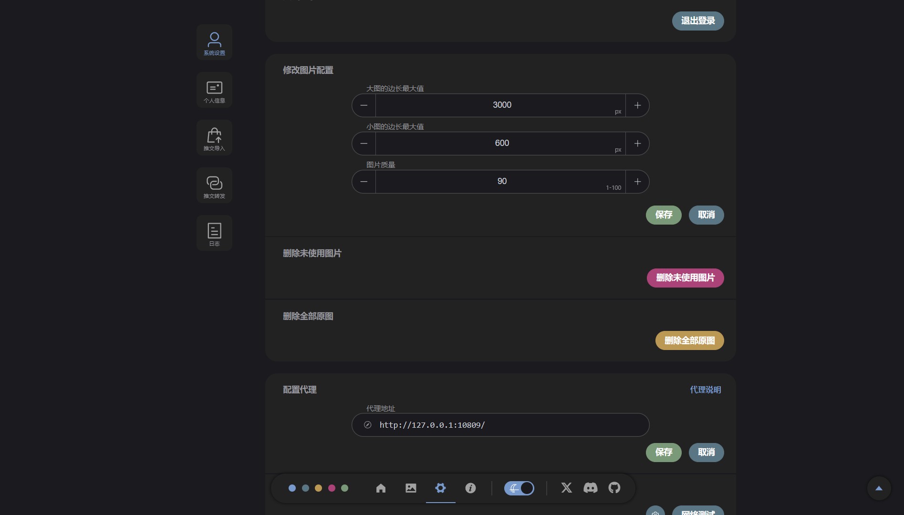
Task: Open the 代理说明 link
Action: pos(705,390)
